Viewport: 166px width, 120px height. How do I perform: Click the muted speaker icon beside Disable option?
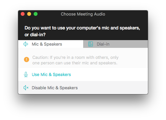26,88
